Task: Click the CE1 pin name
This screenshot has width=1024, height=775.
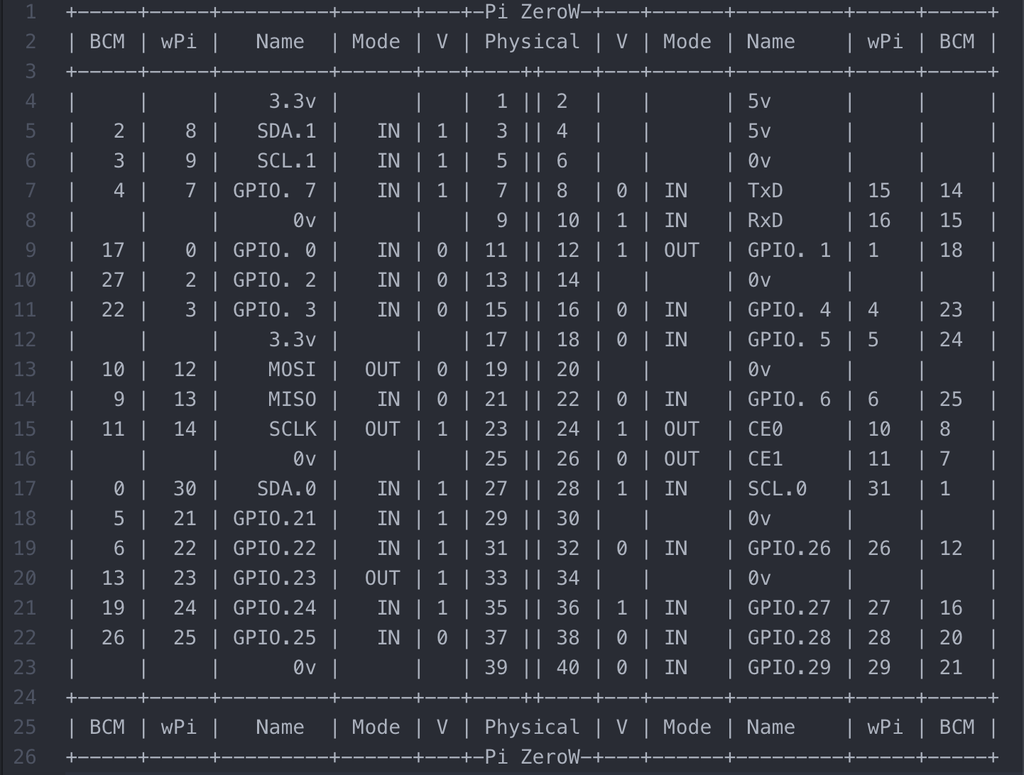Action: (x=765, y=459)
